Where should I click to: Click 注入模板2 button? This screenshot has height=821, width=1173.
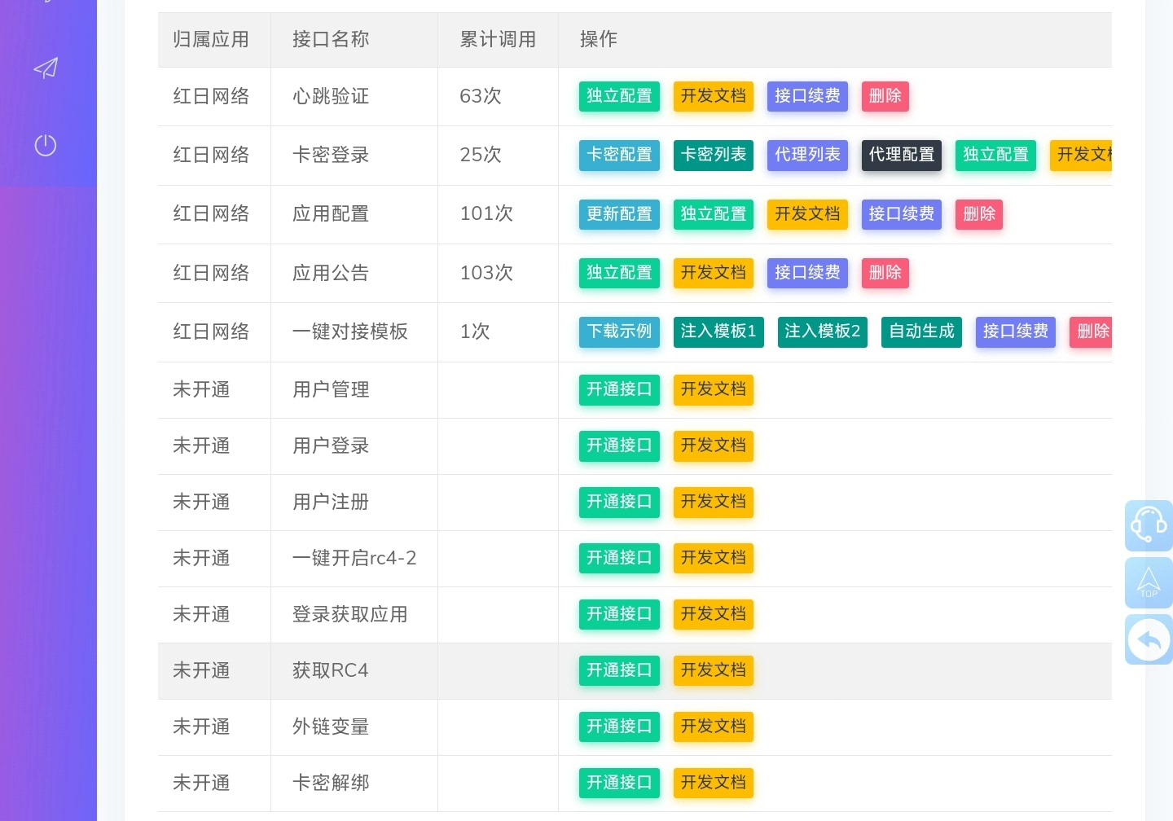(823, 331)
